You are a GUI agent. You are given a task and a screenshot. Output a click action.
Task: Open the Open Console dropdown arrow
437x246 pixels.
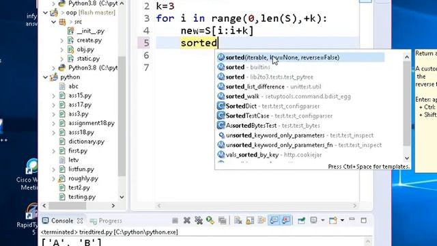tap(342, 220)
